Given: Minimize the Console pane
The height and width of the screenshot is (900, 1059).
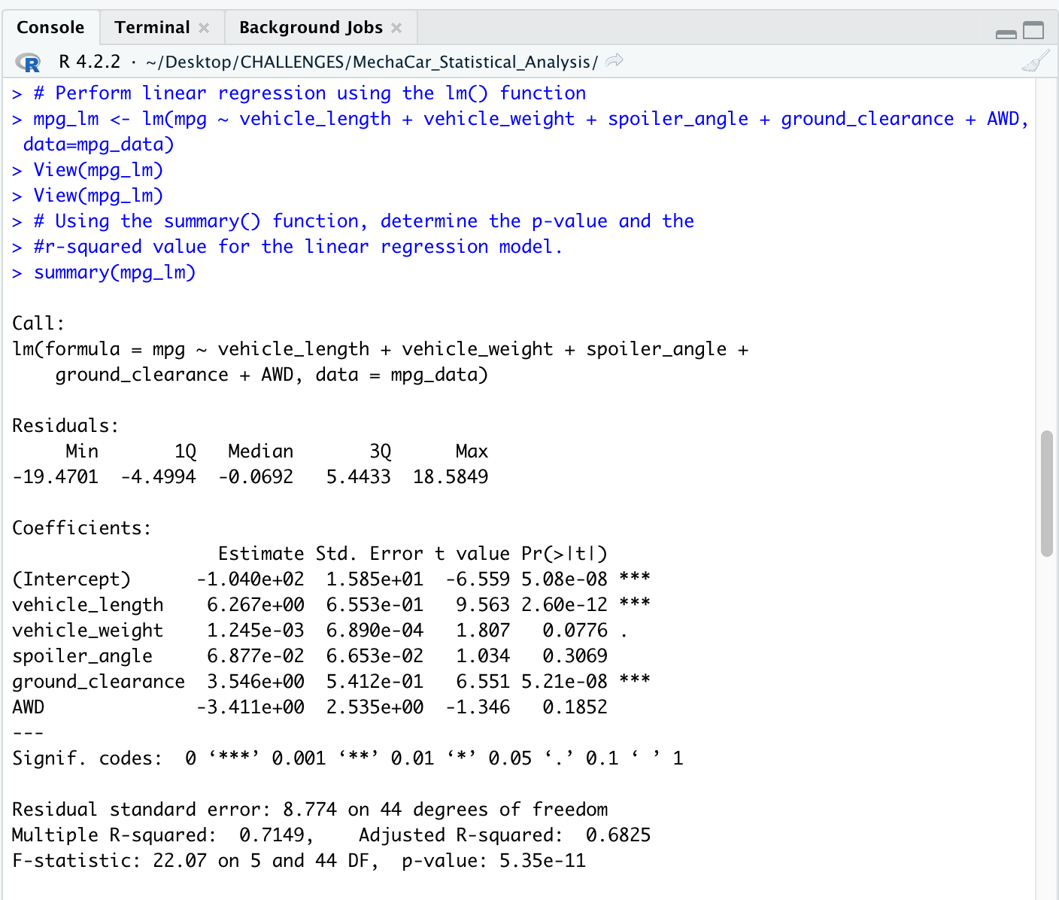Looking at the screenshot, I should click(1006, 33).
